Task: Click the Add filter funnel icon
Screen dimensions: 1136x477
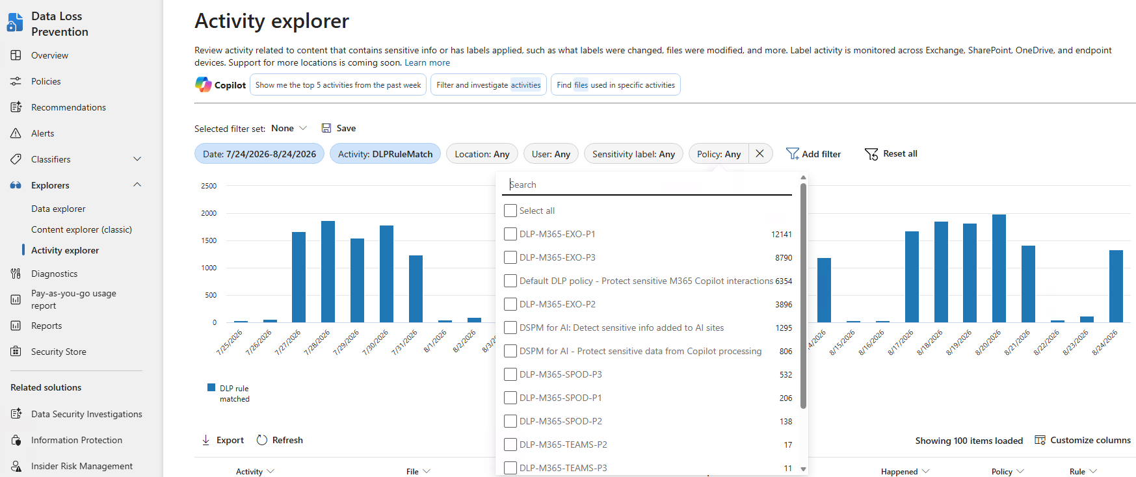Action: tap(793, 154)
